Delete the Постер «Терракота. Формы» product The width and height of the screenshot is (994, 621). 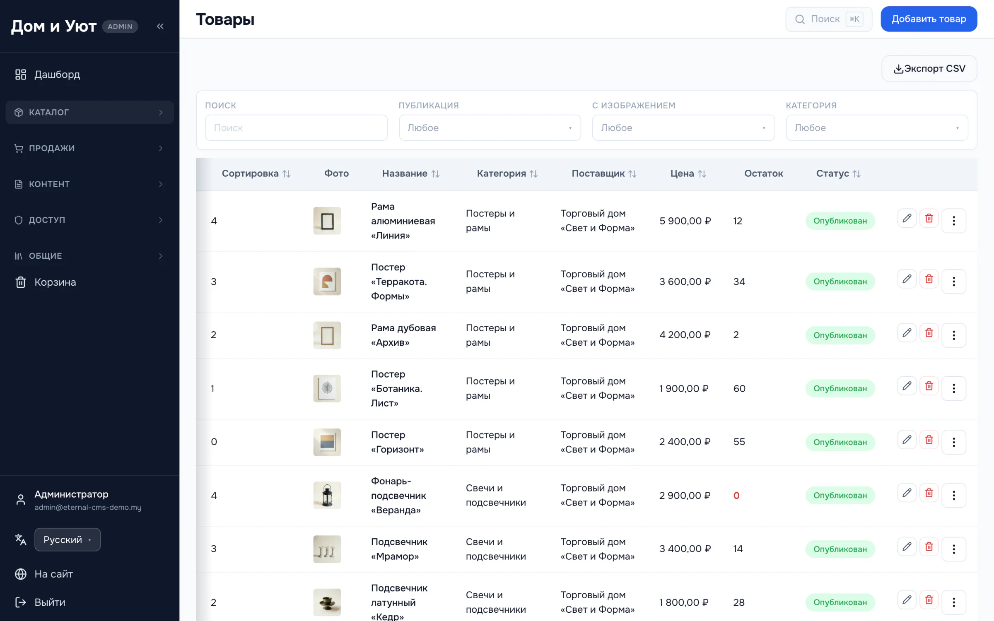point(929,279)
